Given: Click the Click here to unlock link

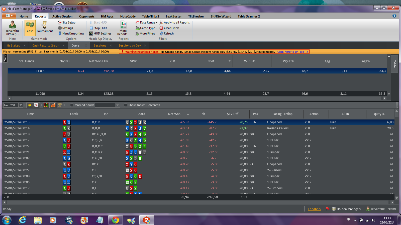Looking at the screenshot, I should pos(290,52).
